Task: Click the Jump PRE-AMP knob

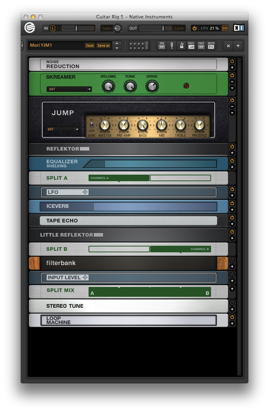Action: (x=124, y=125)
